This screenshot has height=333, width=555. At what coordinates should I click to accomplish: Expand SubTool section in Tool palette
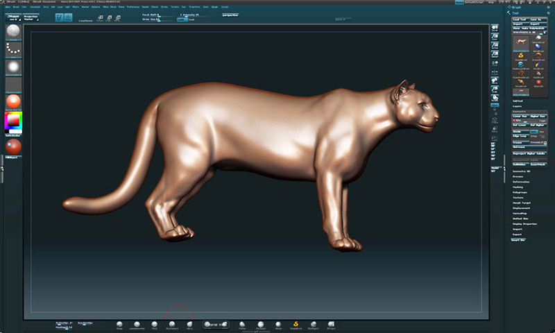point(518,101)
